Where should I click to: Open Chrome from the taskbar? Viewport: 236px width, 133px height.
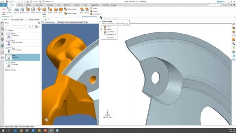pos(21,130)
